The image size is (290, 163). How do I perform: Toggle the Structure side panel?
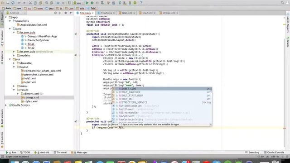(x=2, y=38)
